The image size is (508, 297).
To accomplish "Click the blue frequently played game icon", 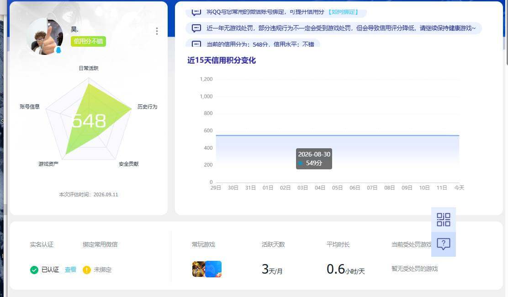I will pos(213,269).
